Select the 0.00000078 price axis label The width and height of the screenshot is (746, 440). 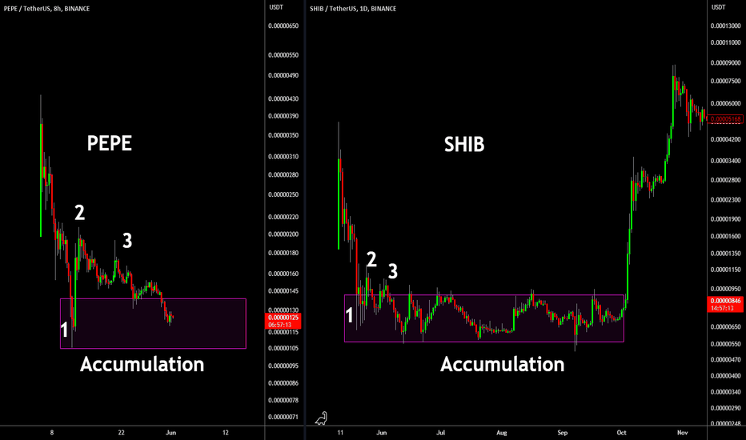[x=283, y=401]
